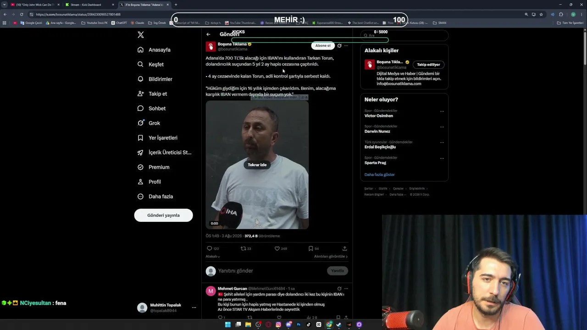The image size is (587, 330).
Task: Open the Tüm Yer İşaretleri bookmarks folder
Action: click(x=570, y=22)
